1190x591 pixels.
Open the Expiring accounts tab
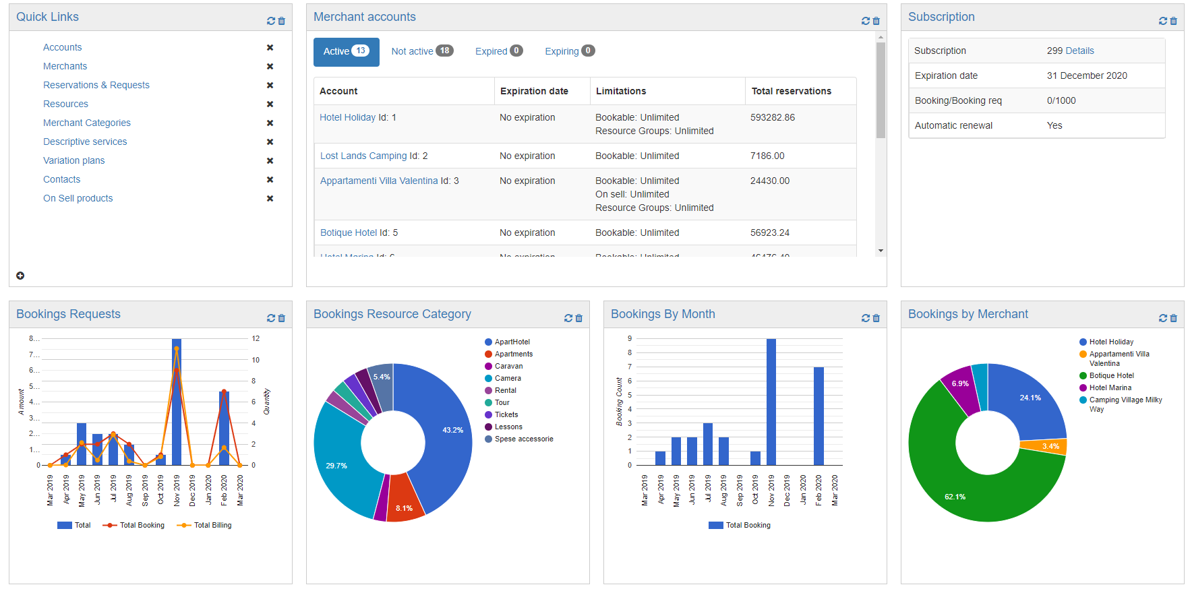coord(570,51)
